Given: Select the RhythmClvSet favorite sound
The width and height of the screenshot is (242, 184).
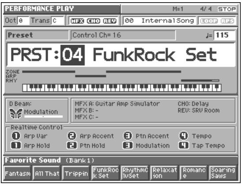Looking at the screenshot, I should click(x=135, y=173).
